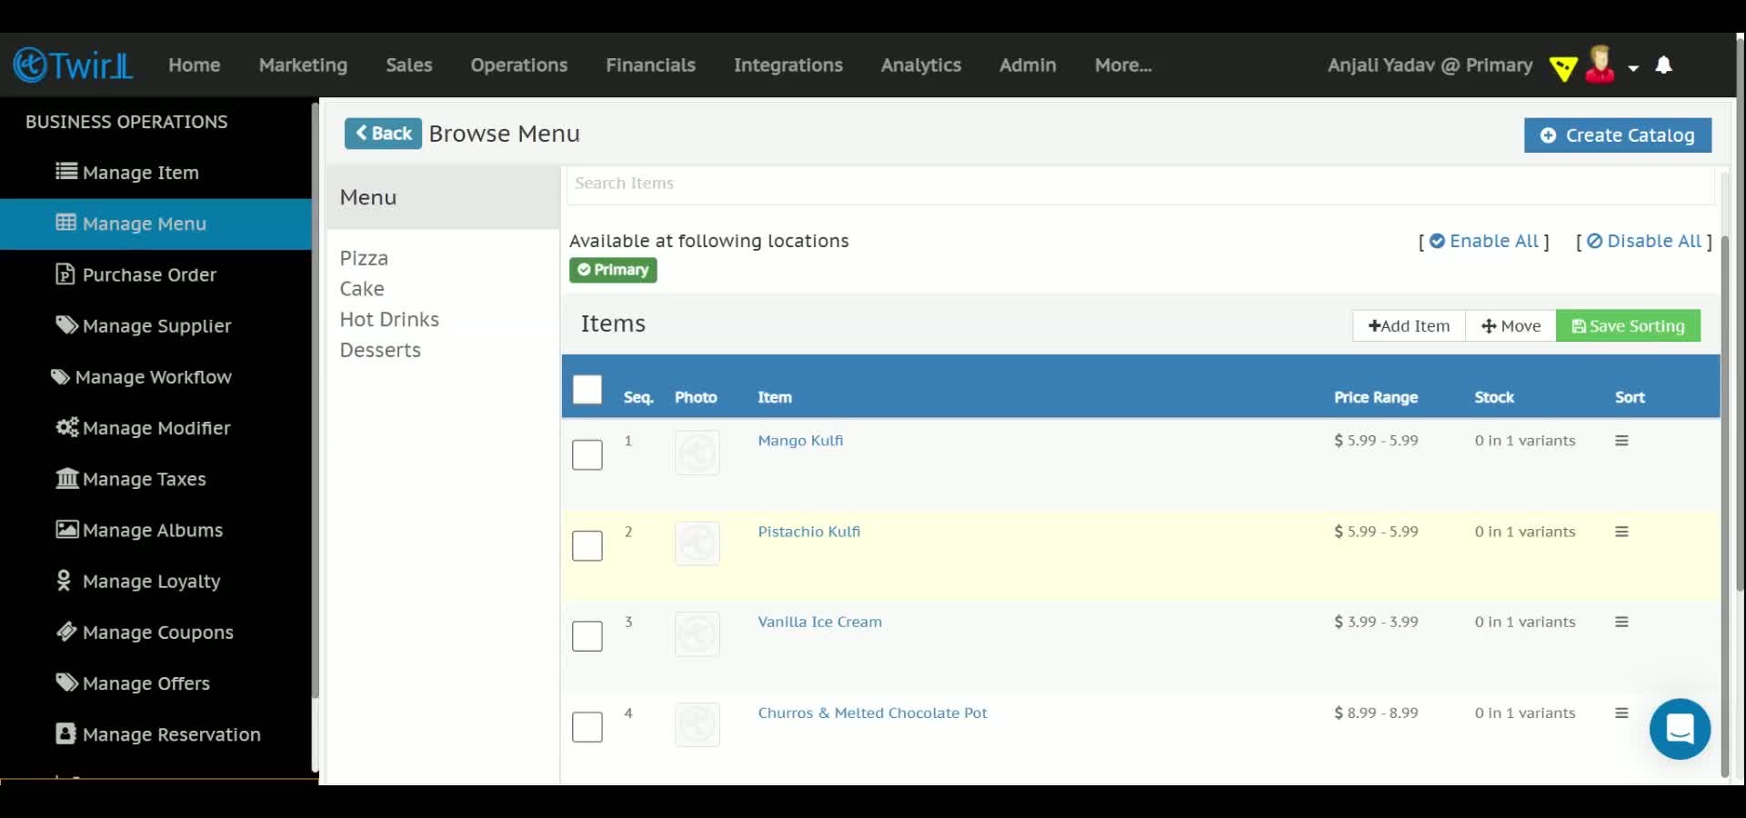Click the notification bell icon
The image size is (1746, 818).
pyautogui.click(x=1663, y=65)
